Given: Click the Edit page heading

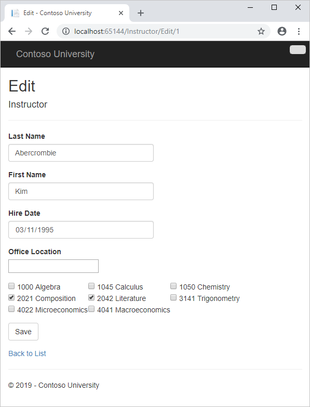Looking at the screenshot, I should tap(22, 86).
